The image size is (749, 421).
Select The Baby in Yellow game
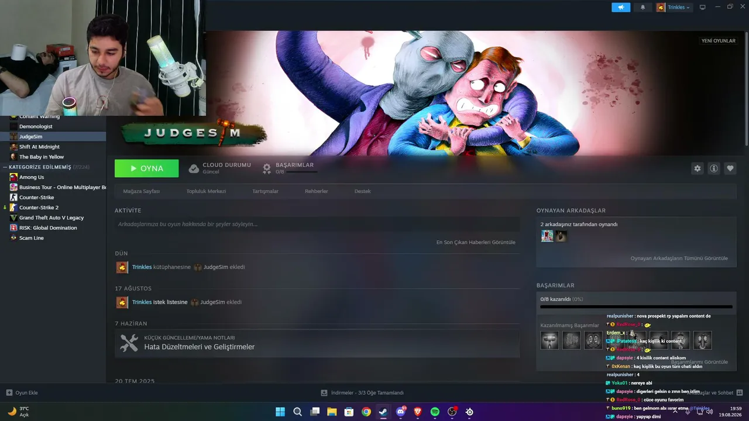coord(42,157)
